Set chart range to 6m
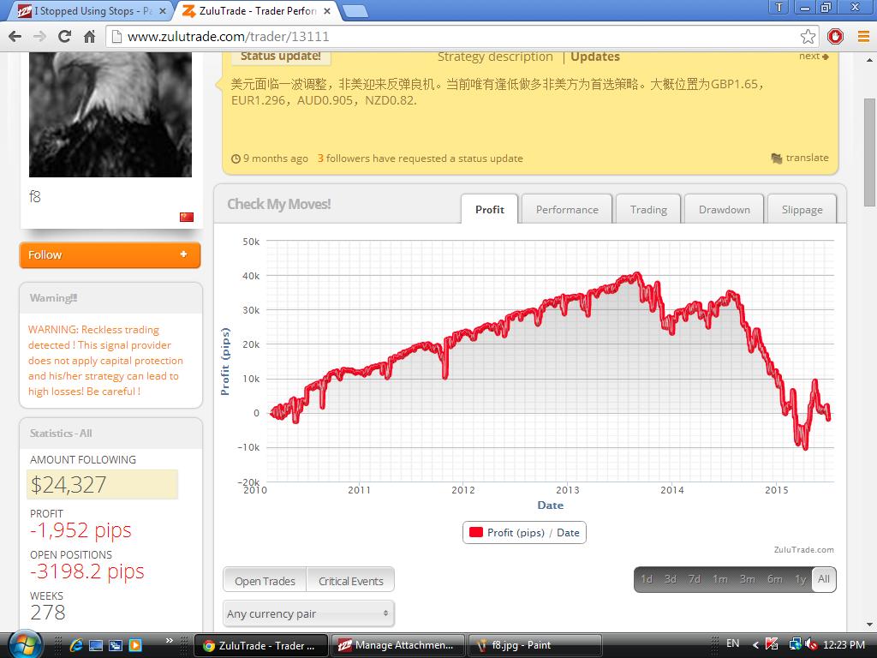Viewport: 877px width, 658px height. click(774, 579)
